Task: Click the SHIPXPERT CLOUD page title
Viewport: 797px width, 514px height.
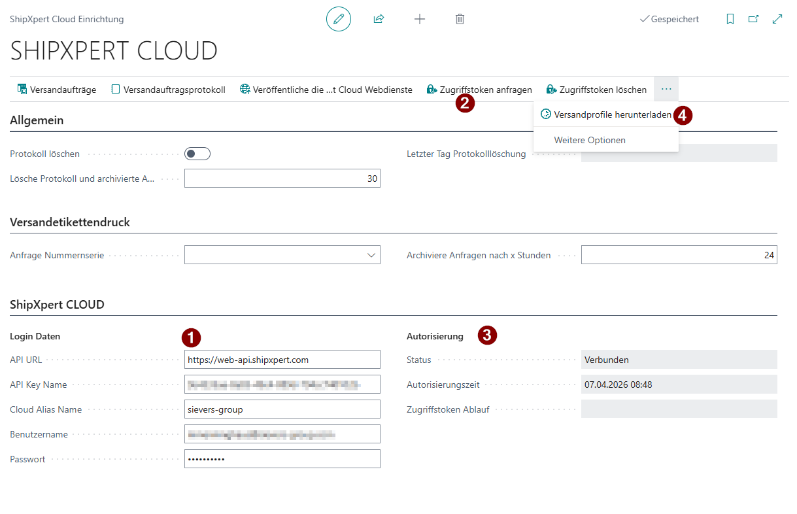Action: click(114, 51)
